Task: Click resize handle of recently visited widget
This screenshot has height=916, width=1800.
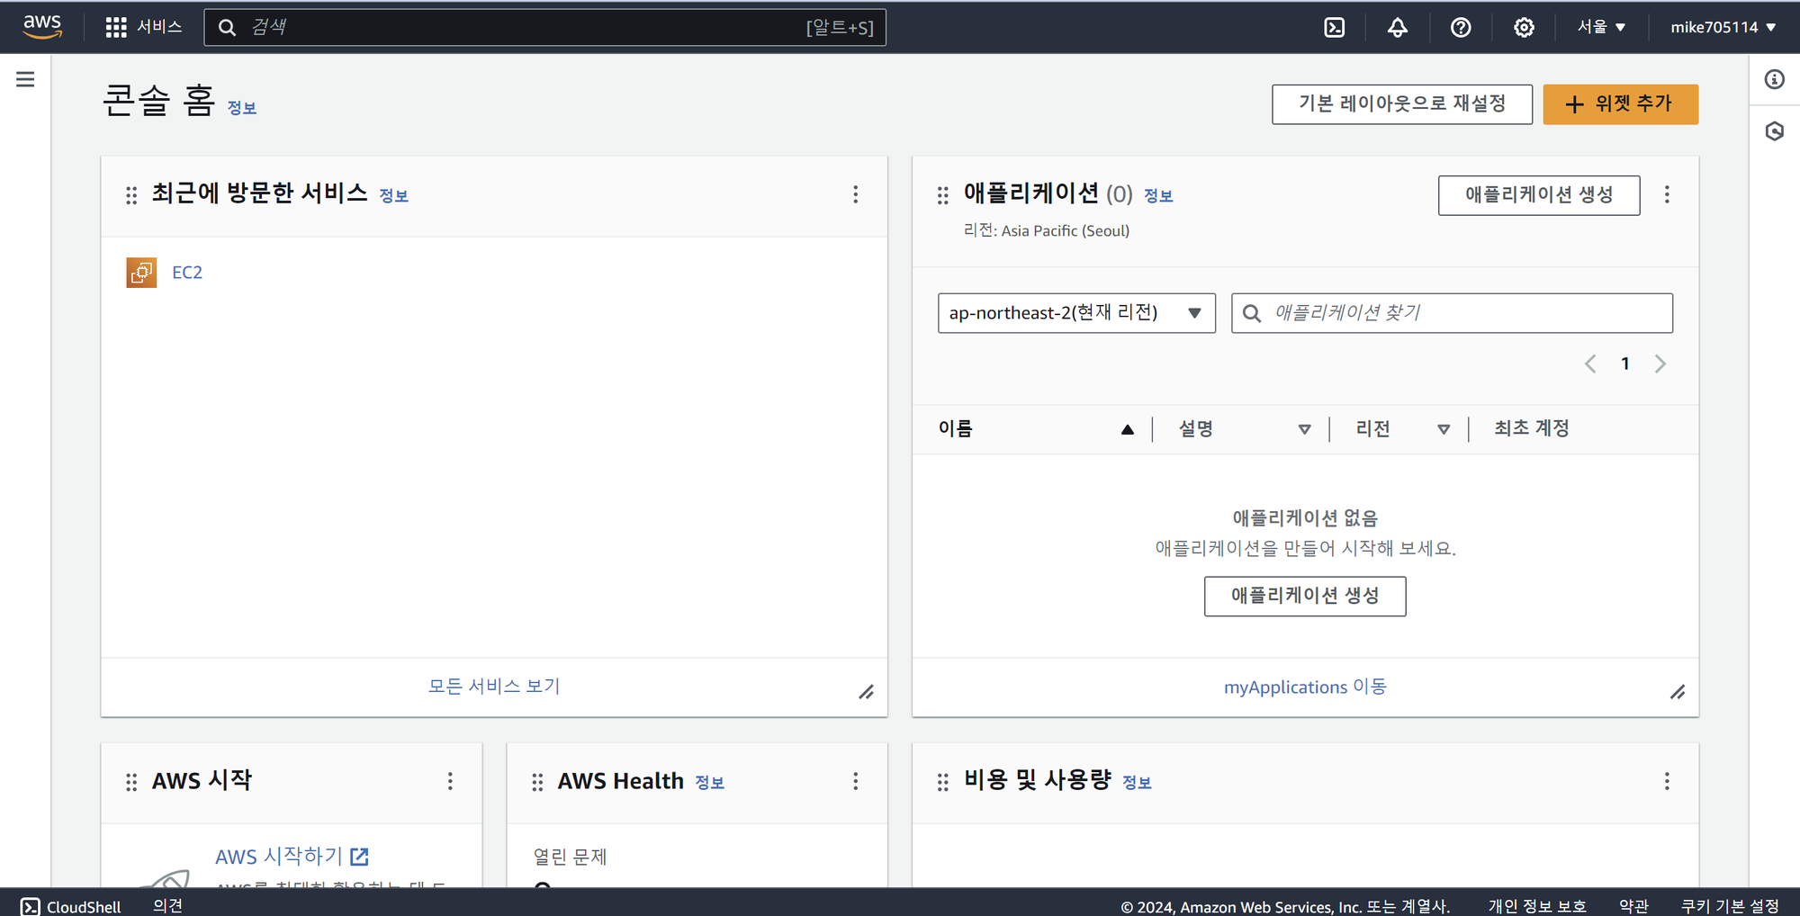Action: (866, 692)
